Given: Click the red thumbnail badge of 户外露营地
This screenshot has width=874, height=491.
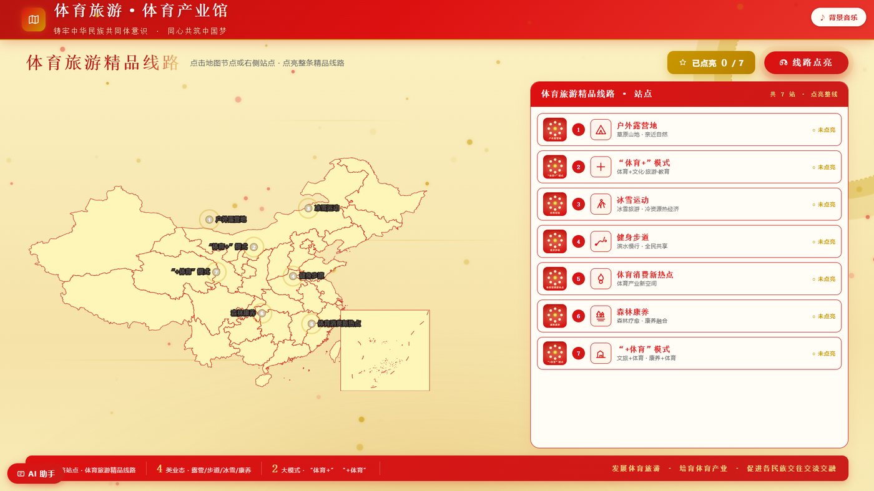Looking at the screenshot, I should click(x=555, y=130).
